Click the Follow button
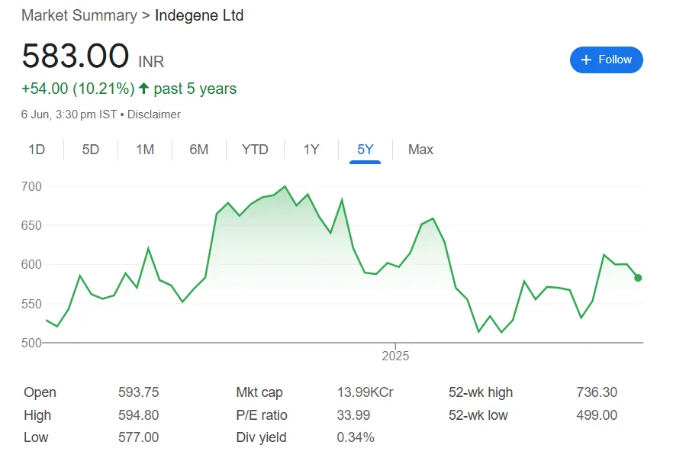Viewport: 673px width, 458px height. (606, 60)
